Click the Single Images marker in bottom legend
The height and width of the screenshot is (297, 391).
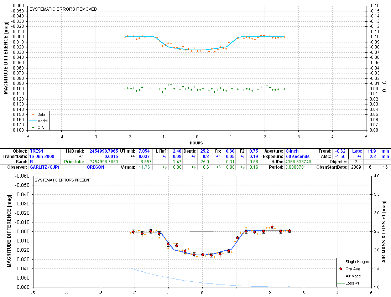click(x=341, y=262)
